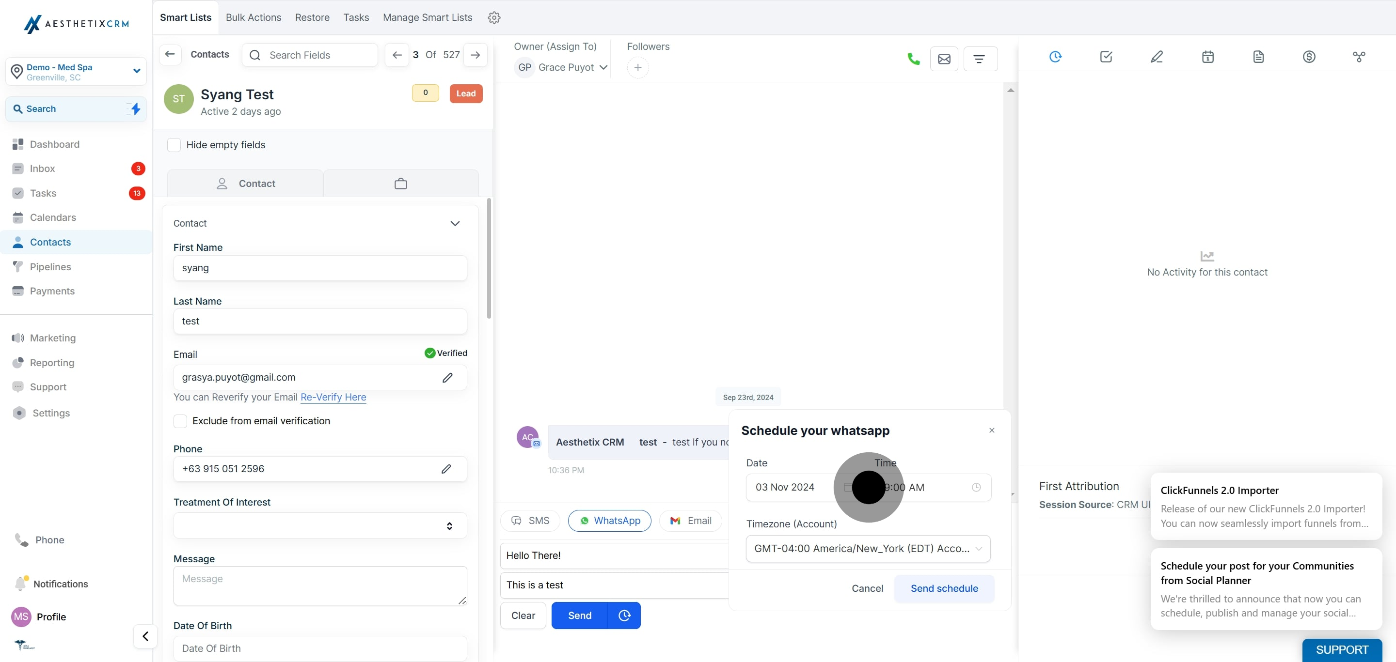Switch to the Bulk Actions tab
This screenshot has height=662, width=1396.
click(254, 17)
